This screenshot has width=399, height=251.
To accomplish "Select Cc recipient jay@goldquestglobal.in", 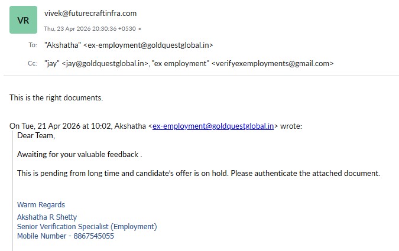I will [105, 63].
